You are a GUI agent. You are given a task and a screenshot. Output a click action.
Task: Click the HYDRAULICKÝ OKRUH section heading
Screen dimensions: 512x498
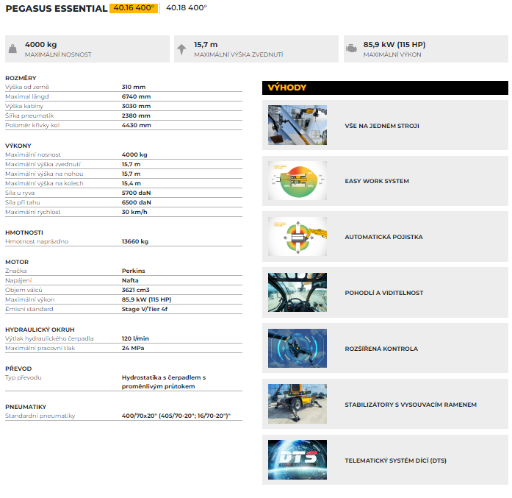point(40,330)
